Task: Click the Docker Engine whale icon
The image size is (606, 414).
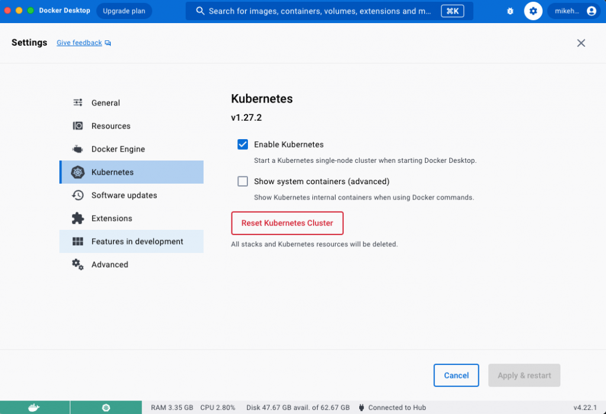Action: pos(78,149)
